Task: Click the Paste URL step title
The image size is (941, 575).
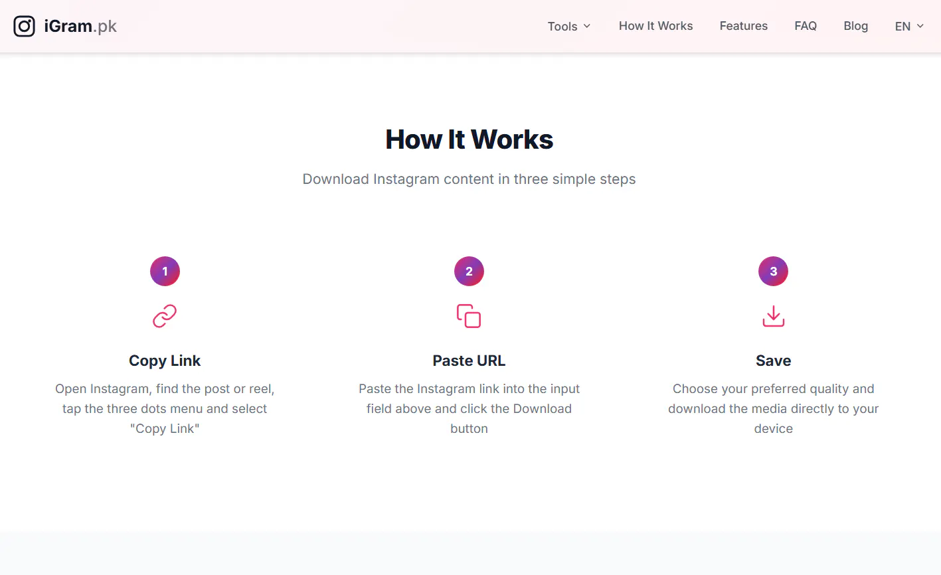Action: click(x=469, y=361)
